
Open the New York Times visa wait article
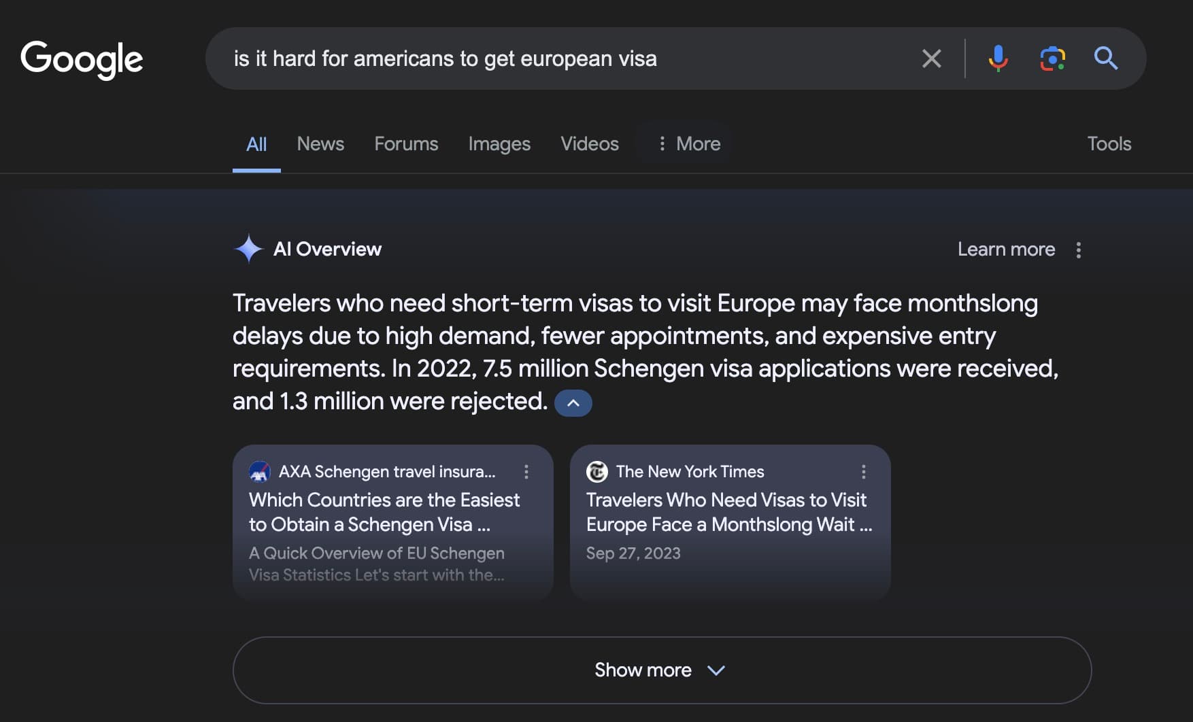[x=726, y=512]
